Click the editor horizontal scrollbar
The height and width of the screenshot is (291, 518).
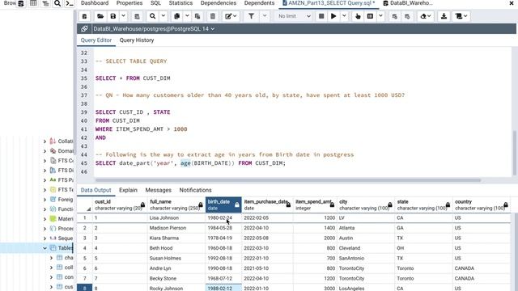288,180
